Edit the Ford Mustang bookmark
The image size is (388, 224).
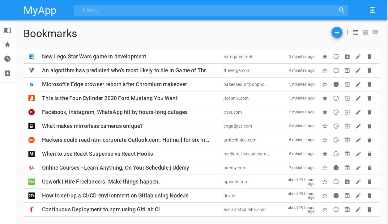click(x=358, y=98)
